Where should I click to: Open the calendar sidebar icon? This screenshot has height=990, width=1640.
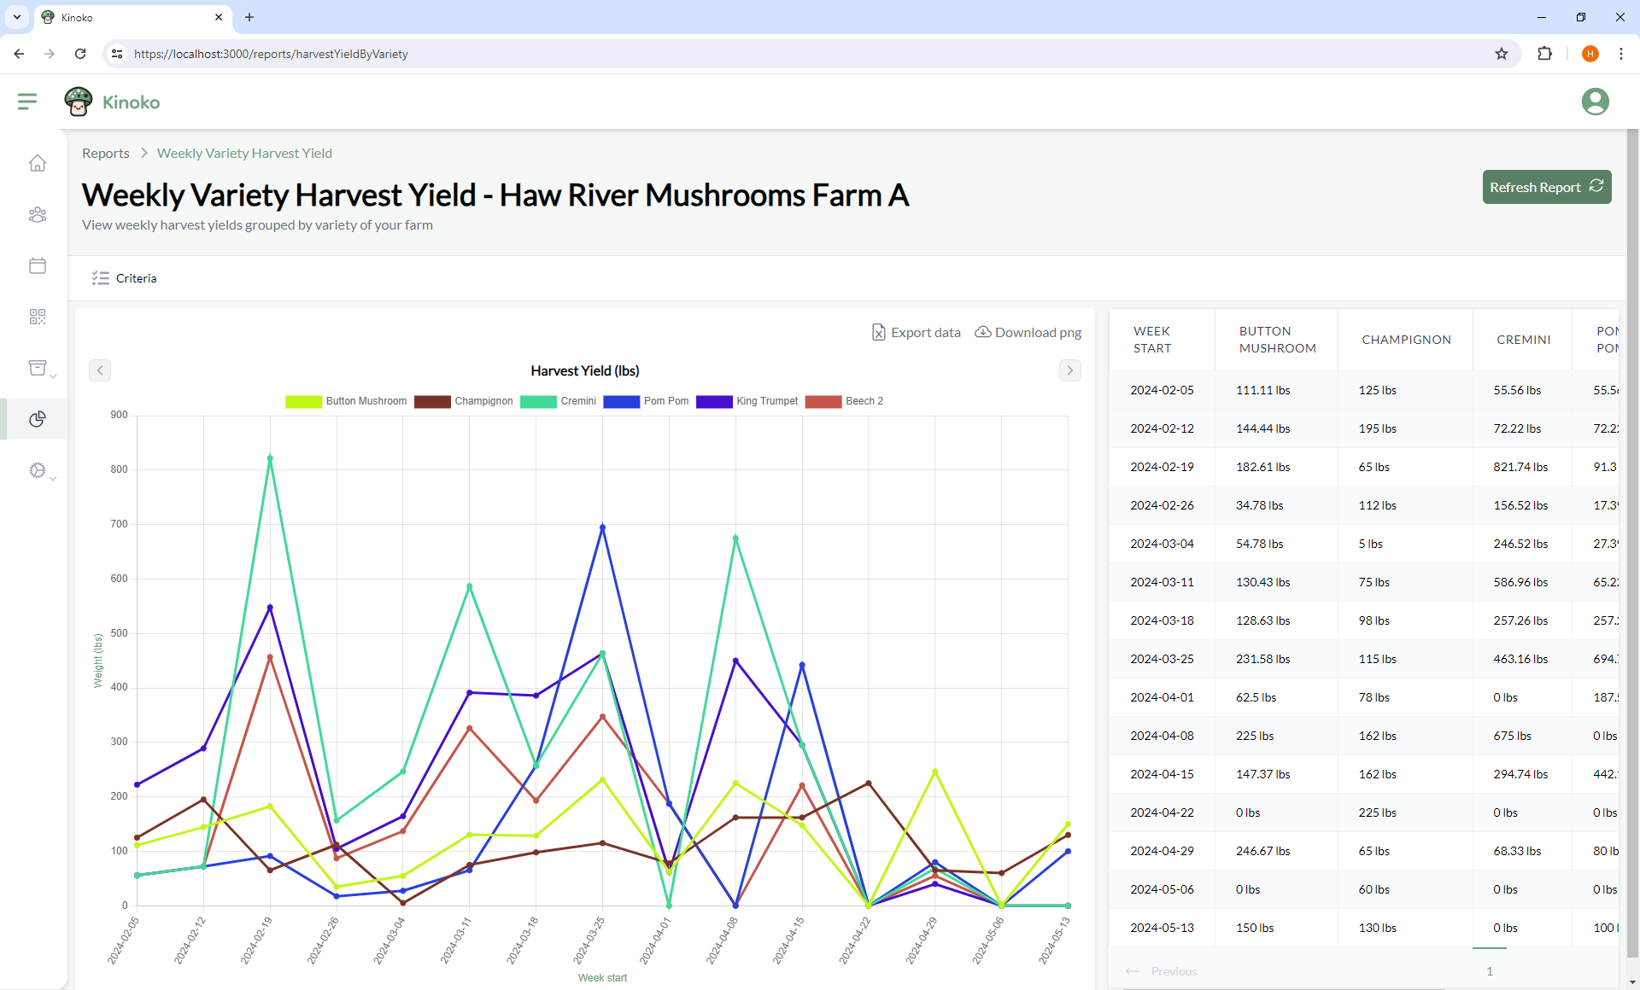(38, 265)
